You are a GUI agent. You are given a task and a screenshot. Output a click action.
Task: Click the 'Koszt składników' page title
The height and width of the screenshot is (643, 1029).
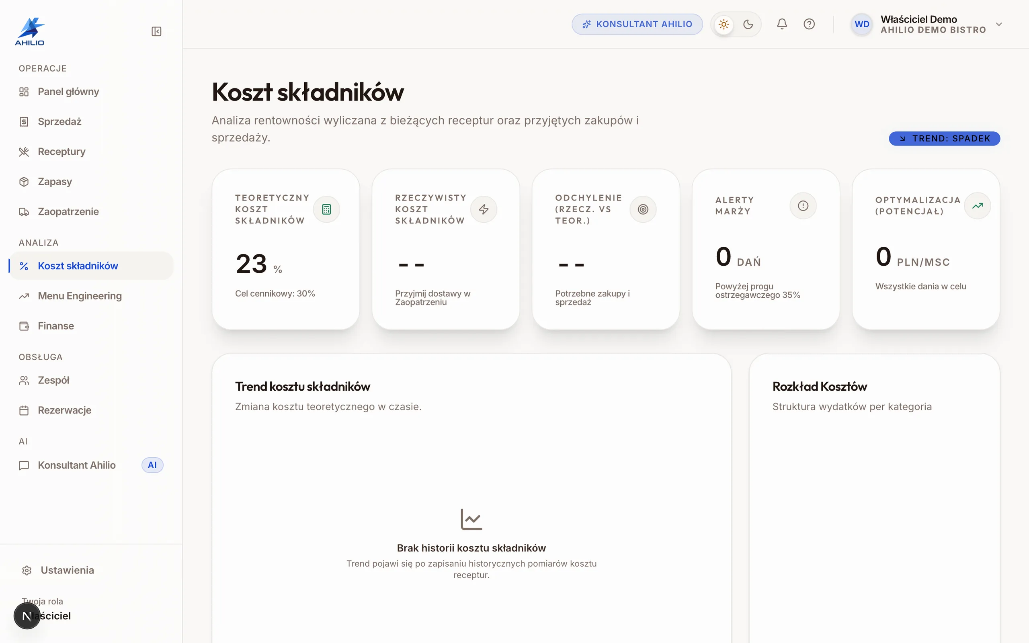coord(308,92)
